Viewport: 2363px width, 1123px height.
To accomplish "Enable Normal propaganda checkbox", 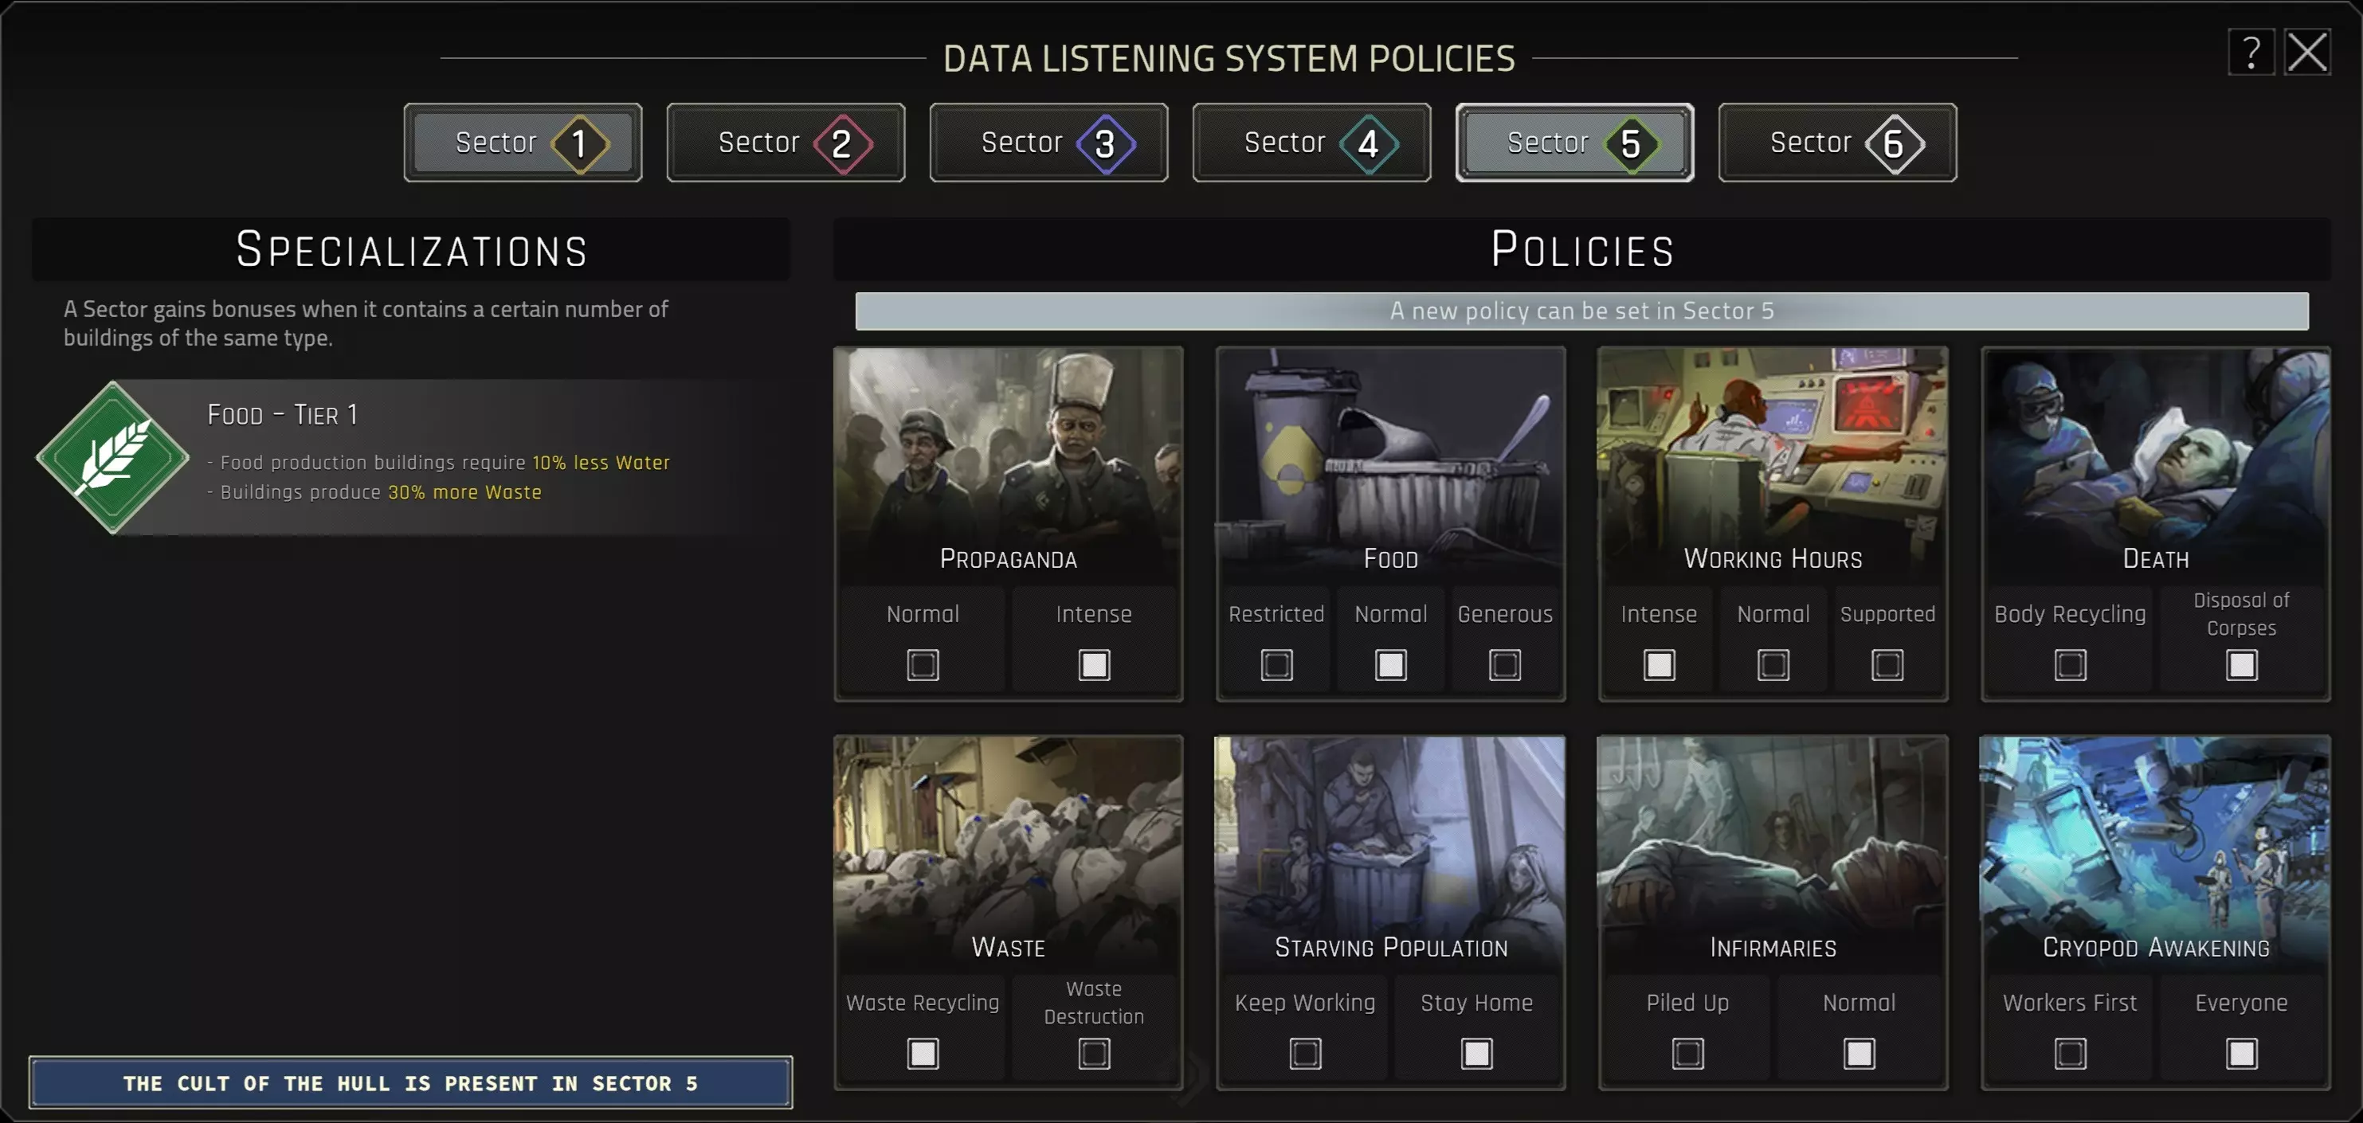I will point(923,664).
